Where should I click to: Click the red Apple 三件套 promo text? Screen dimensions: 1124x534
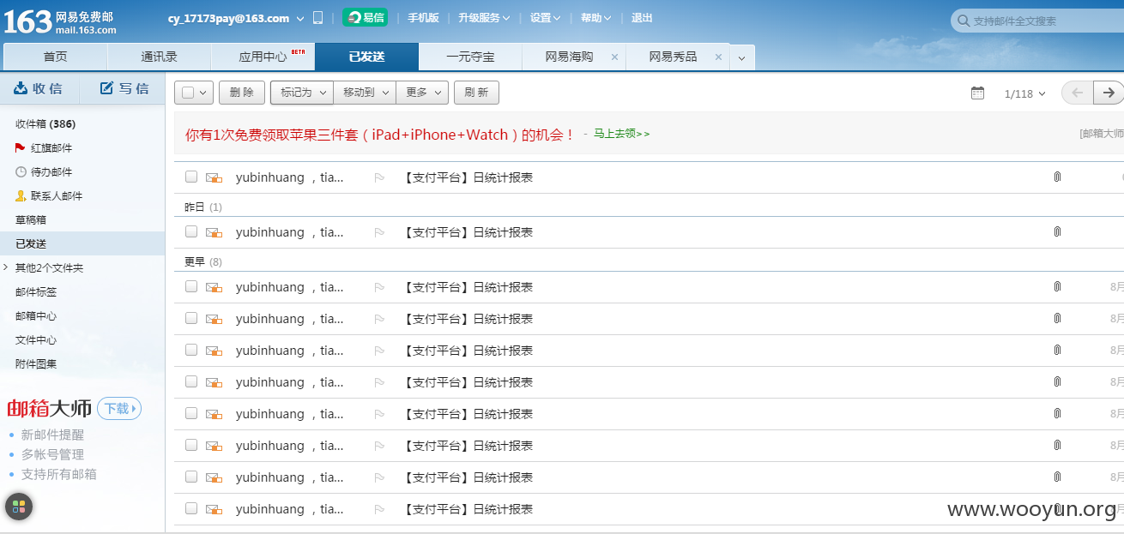[380, 135]
